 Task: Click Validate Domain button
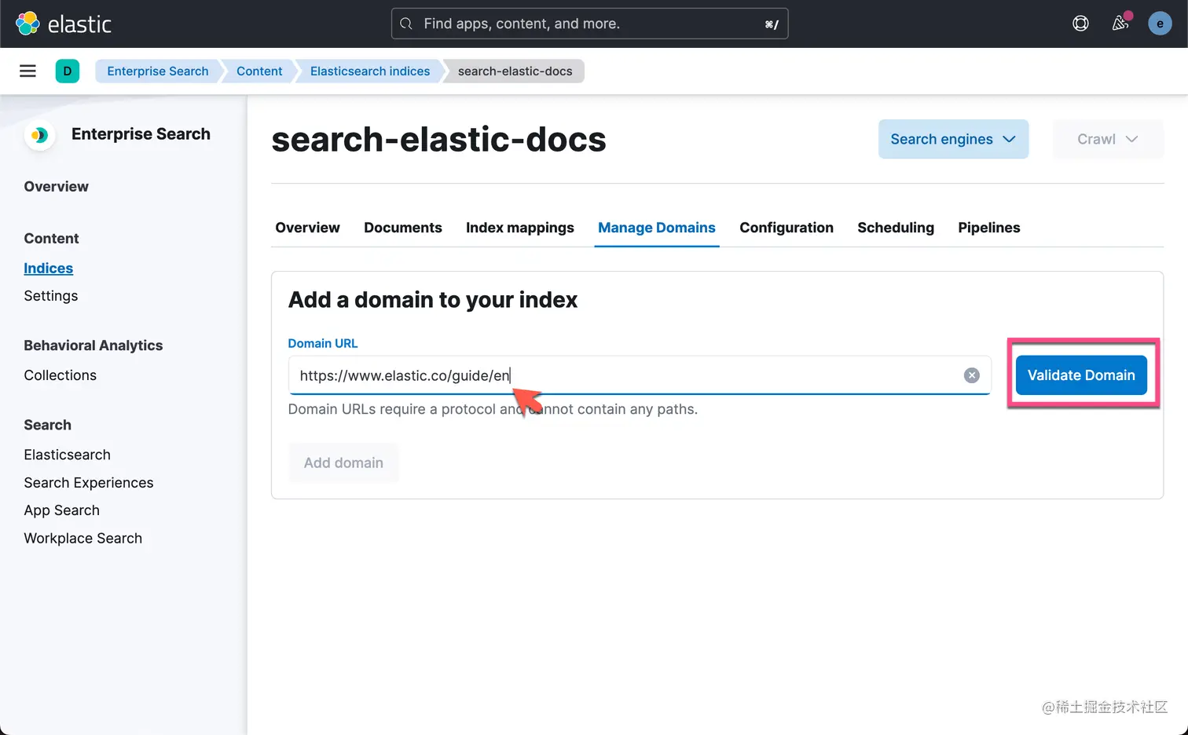click(x=1081, y=375)
